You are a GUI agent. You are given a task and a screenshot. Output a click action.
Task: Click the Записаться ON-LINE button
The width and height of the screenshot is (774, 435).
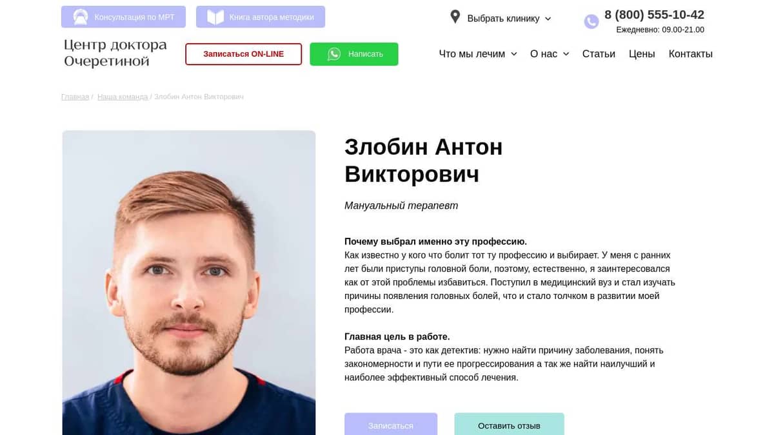click(x=243, y=54)
